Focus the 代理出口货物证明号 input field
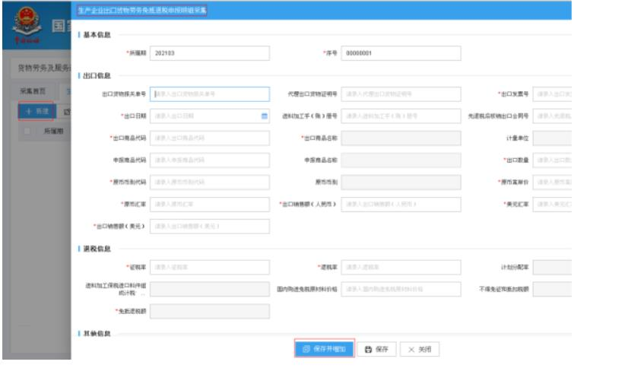The height and width of the screenshot is (368, 622). click(x=401, y=94)
